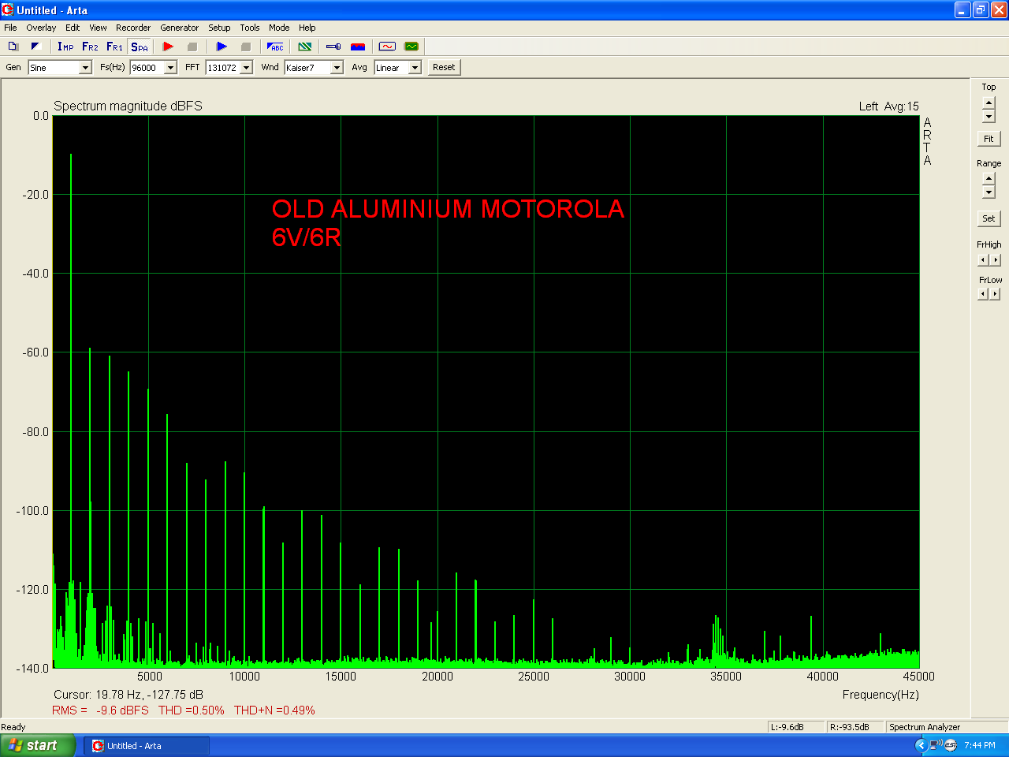
Task: Click the Untitled - Arta taskbar button
Action: [147, 746]
